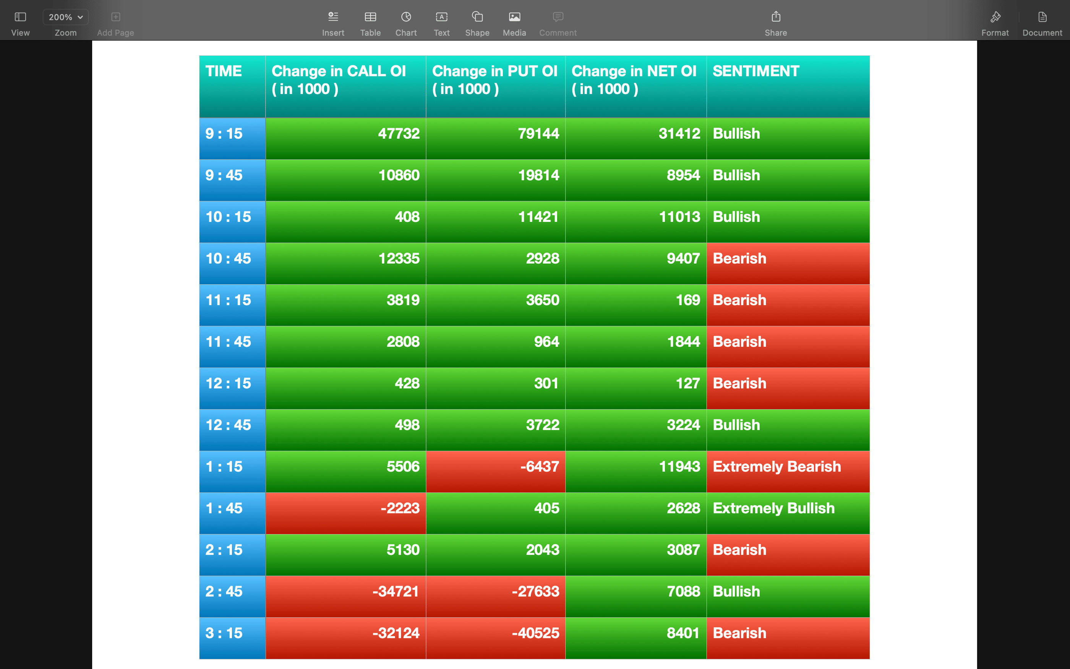Open the 200% zoom dropdown
Screen dimensions: 1070x669
pos(65,17)
